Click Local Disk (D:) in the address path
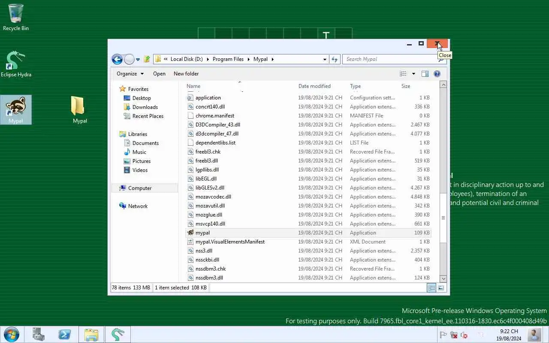This screenshot has width=549, height=343. (x=187, y=59)
